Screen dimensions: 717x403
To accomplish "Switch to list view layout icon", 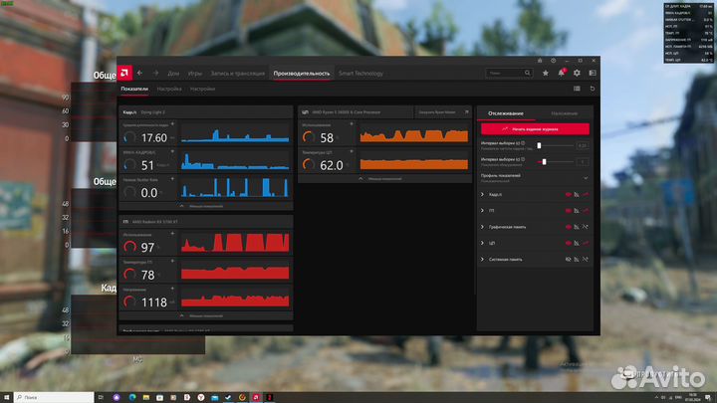I will (577, 89).
